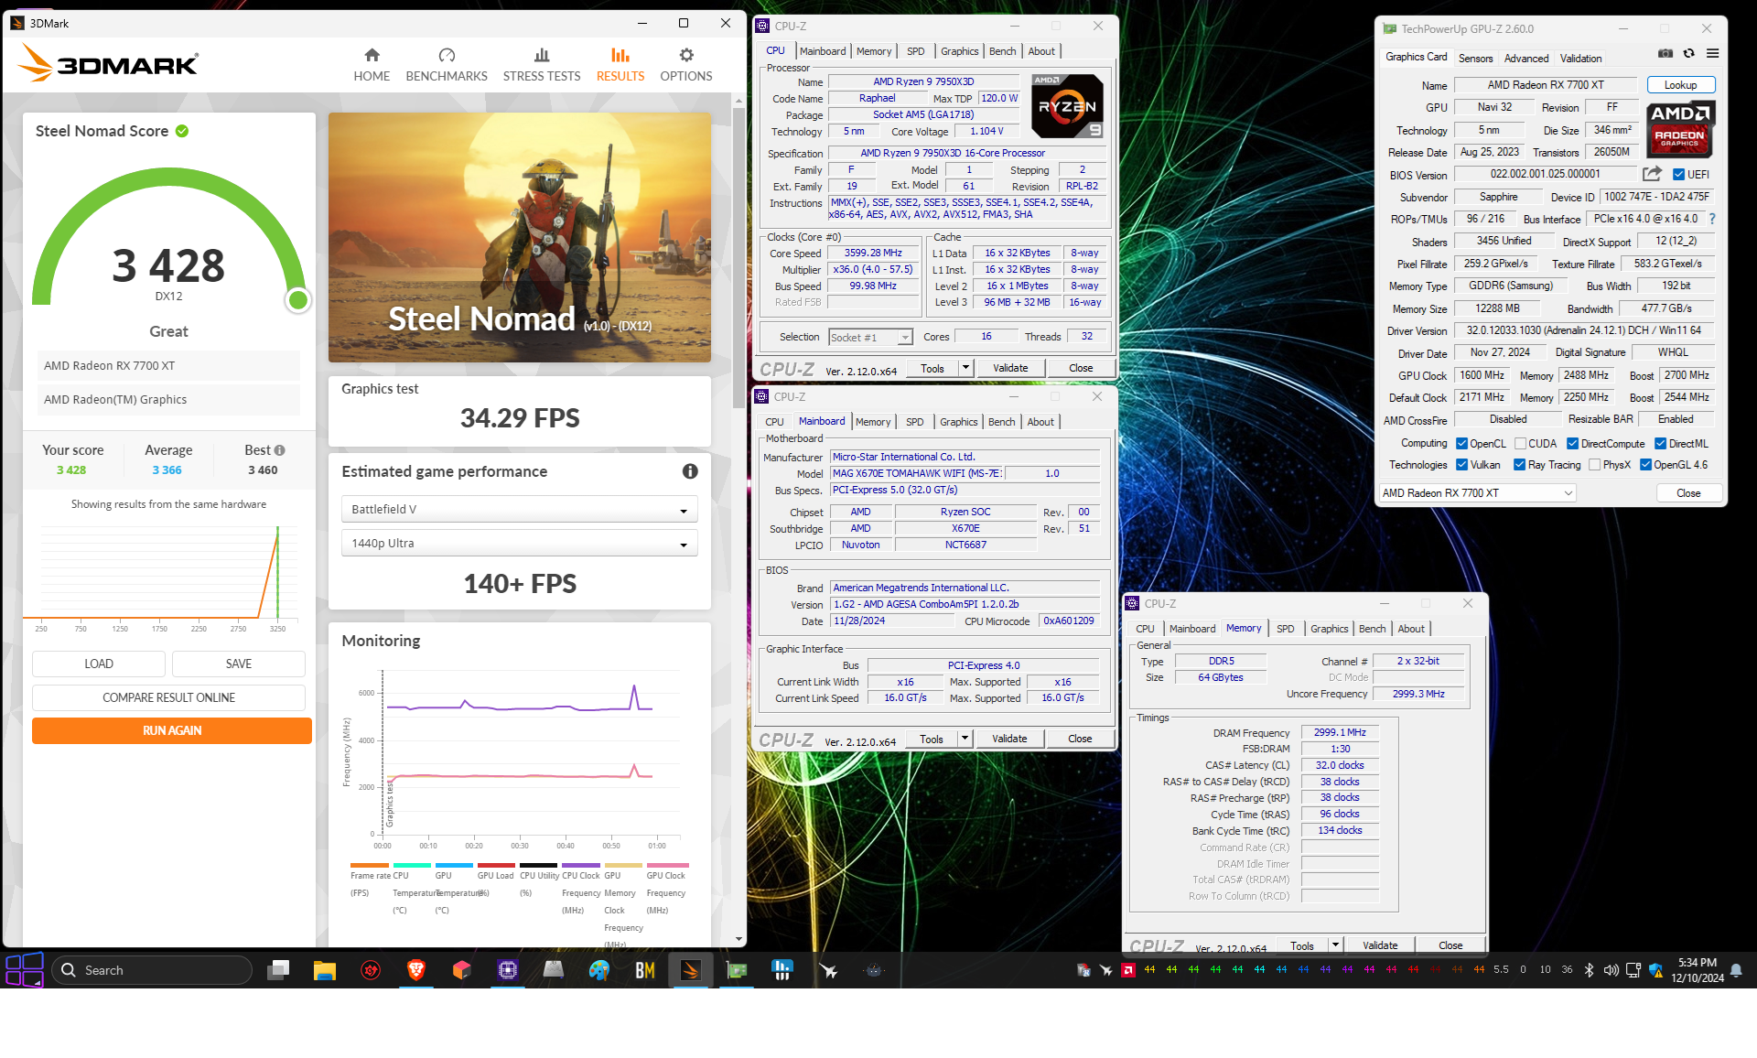
Task: Toggle the CUDA checkbox in GPU-Z
Action: pyautogui.click(x=1520, y=444)
